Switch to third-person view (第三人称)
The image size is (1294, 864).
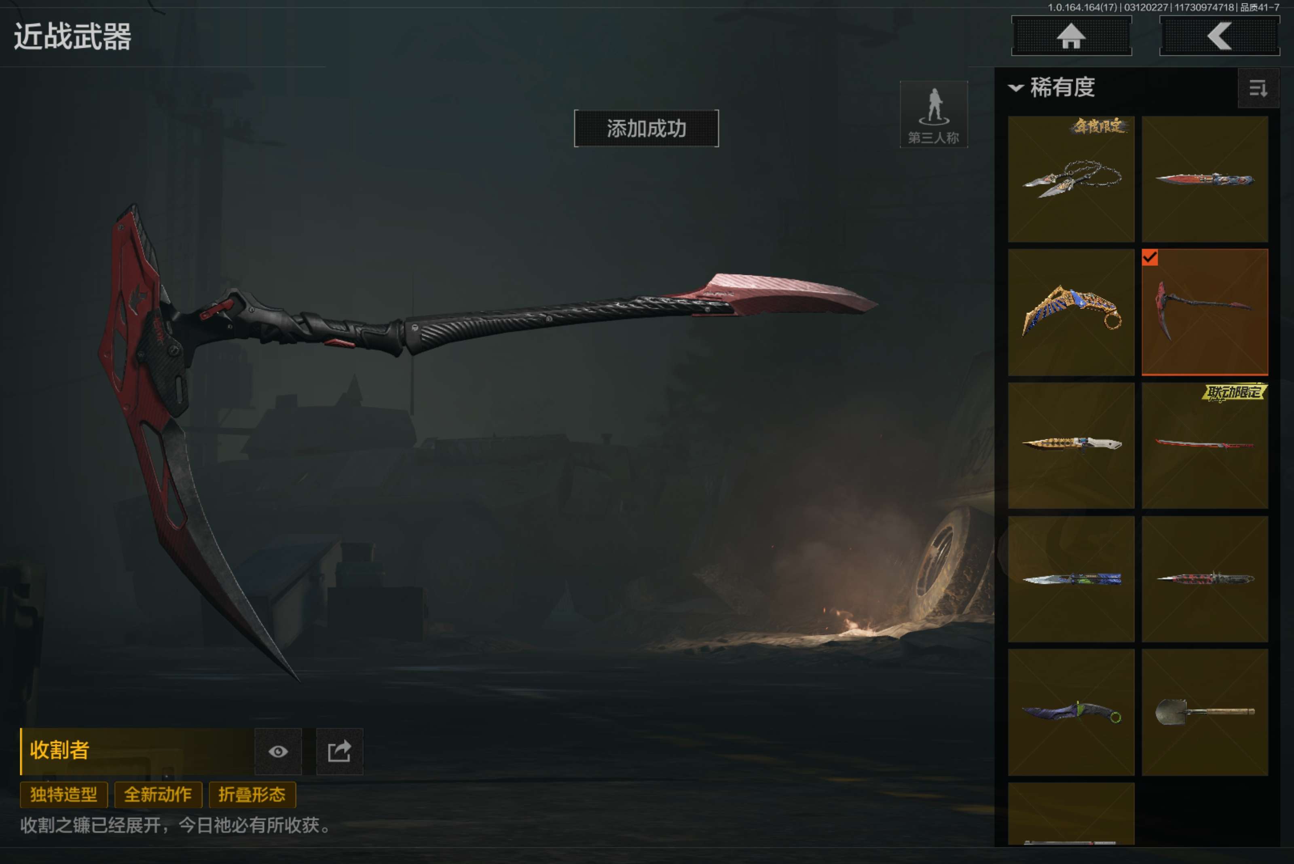coord(934,114)
